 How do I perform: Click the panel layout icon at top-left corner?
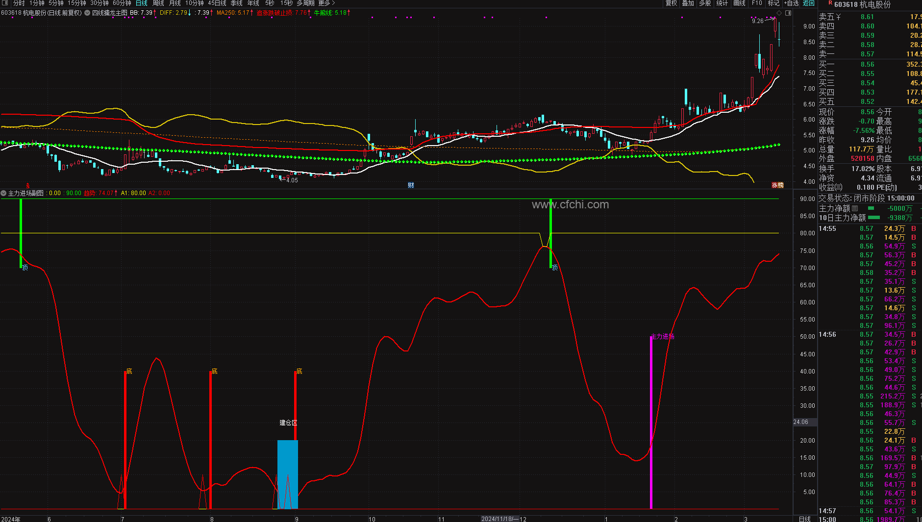5,3
